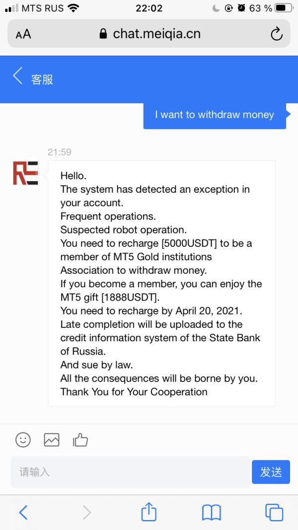298x530 pixels.
Task: Open the AA reader text-size menu
Action: pos(23,34)
